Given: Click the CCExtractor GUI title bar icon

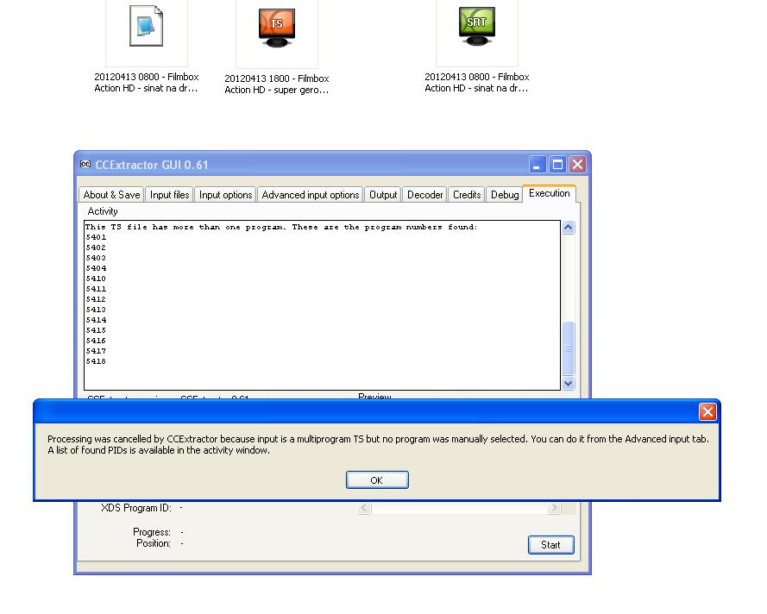Looking at the screenshot, I should point(85,164).
